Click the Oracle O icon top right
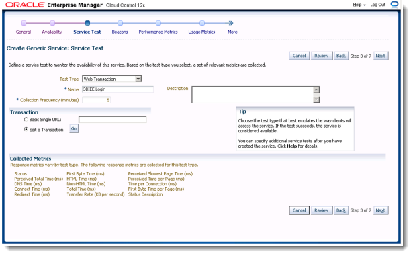 tap(394, 5)
